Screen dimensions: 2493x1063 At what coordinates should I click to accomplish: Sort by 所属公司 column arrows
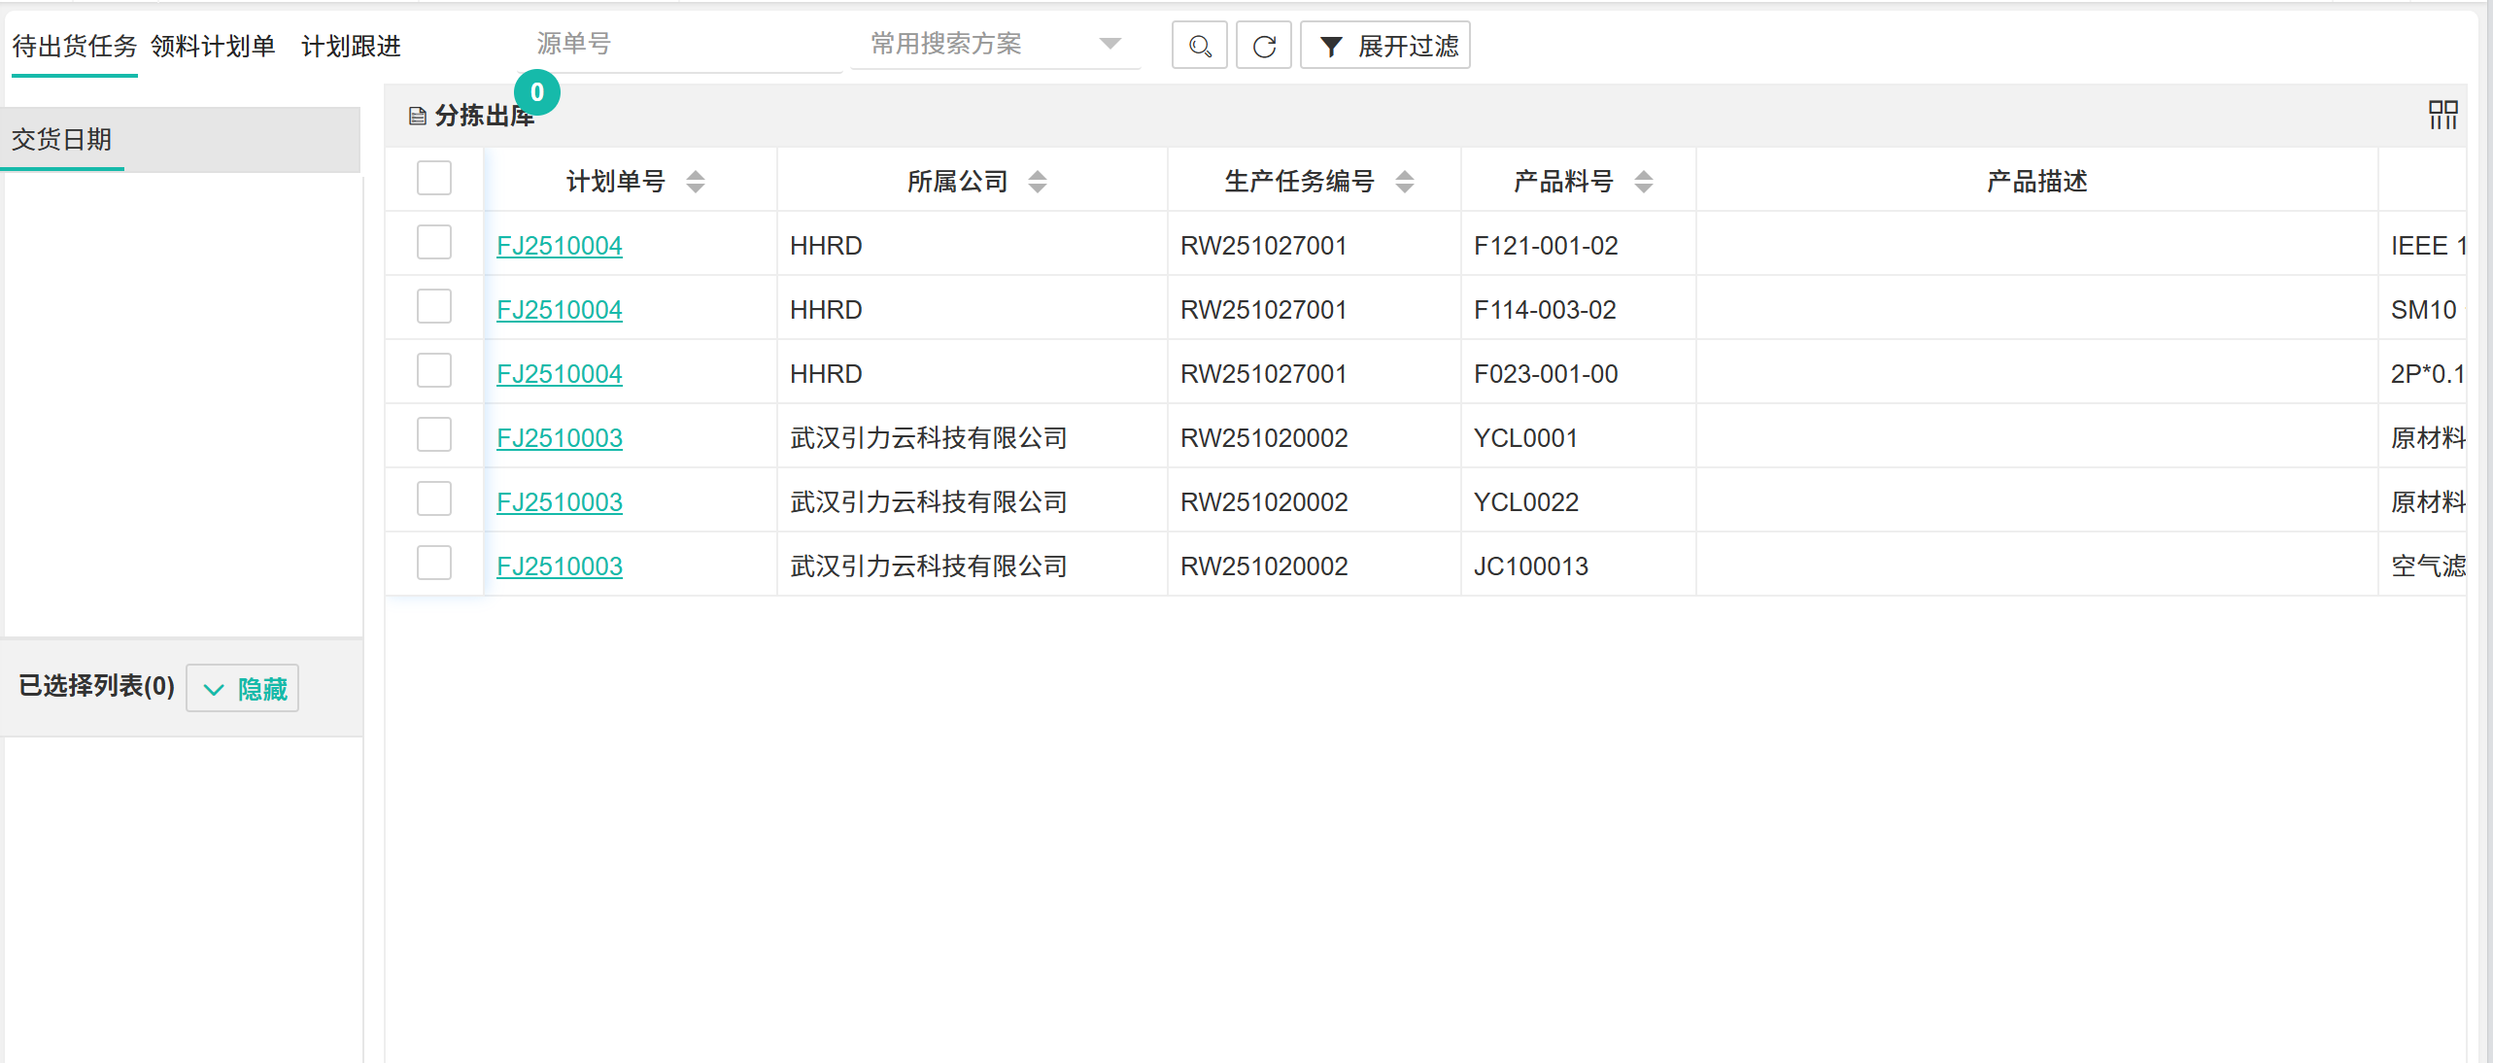point(1037,182)
